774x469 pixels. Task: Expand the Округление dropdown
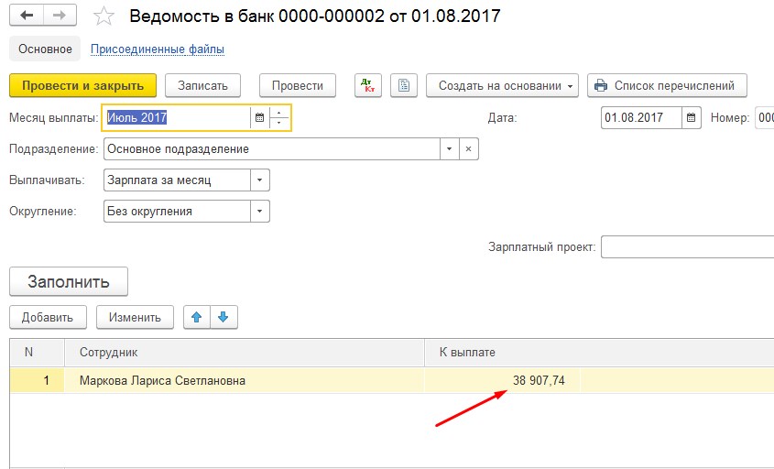pos(259,211)
